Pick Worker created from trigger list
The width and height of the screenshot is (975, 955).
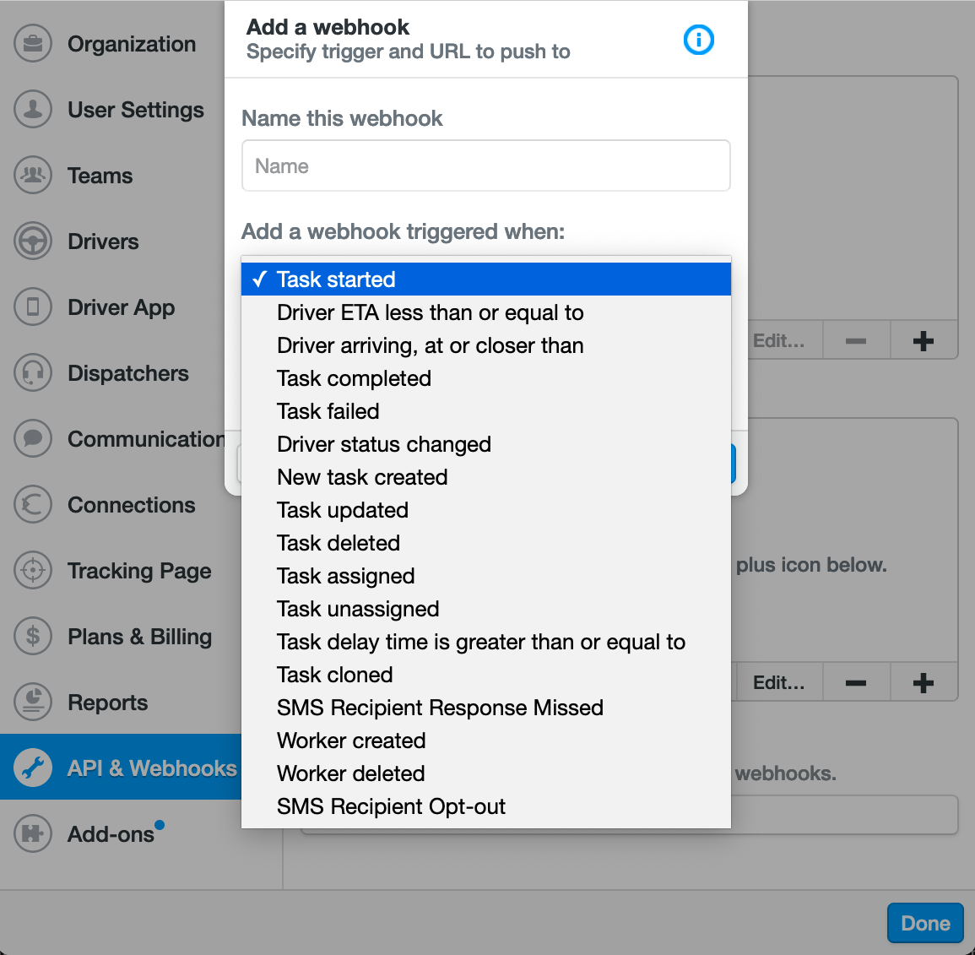pyautogui.click(x=485, y=741)
